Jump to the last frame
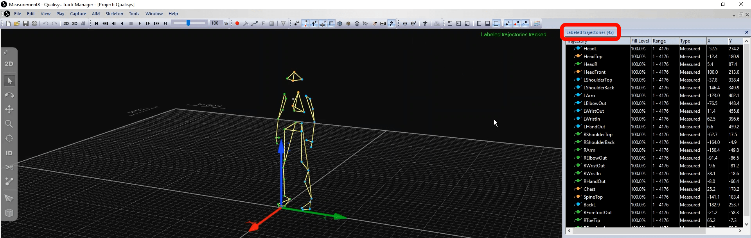The image size is (751, 238). (x=165, y=23)
